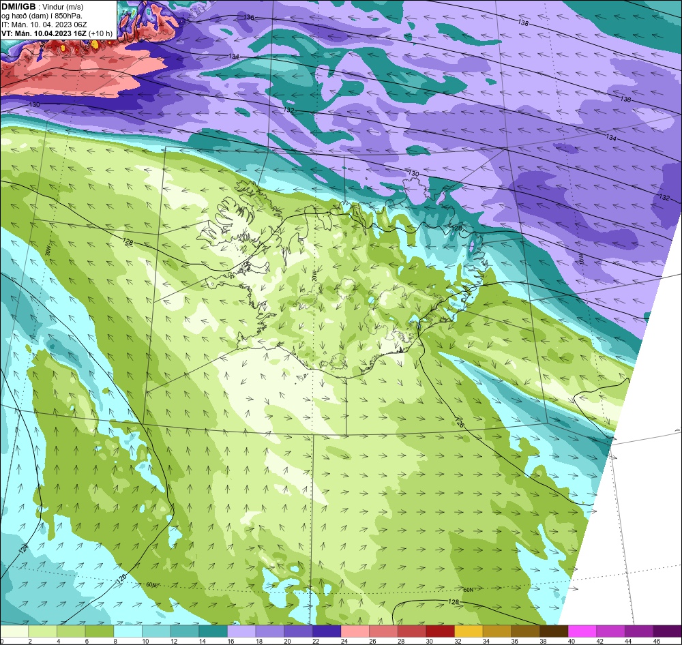Click the 20–22 m/s violet legend swatch

[x=299, y=631]
